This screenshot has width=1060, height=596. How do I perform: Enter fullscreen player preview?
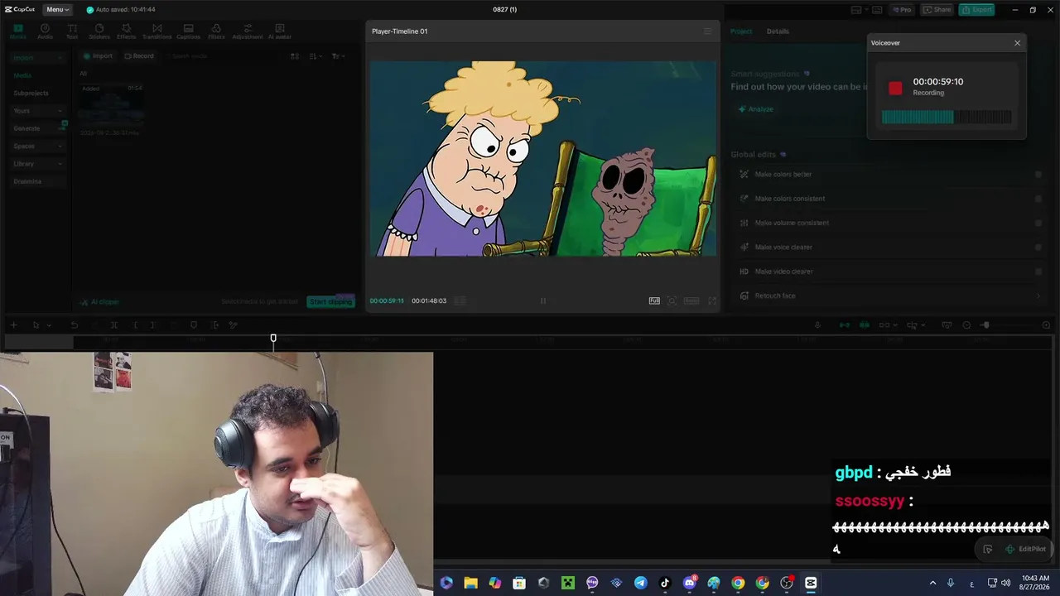tap(712, 301)
